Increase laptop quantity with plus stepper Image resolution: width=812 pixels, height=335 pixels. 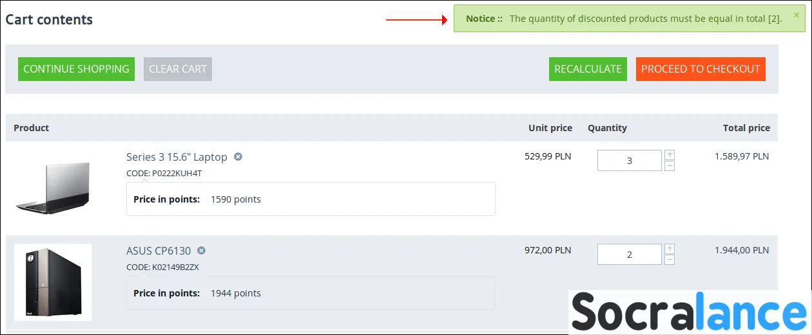[x=670, y=155]
